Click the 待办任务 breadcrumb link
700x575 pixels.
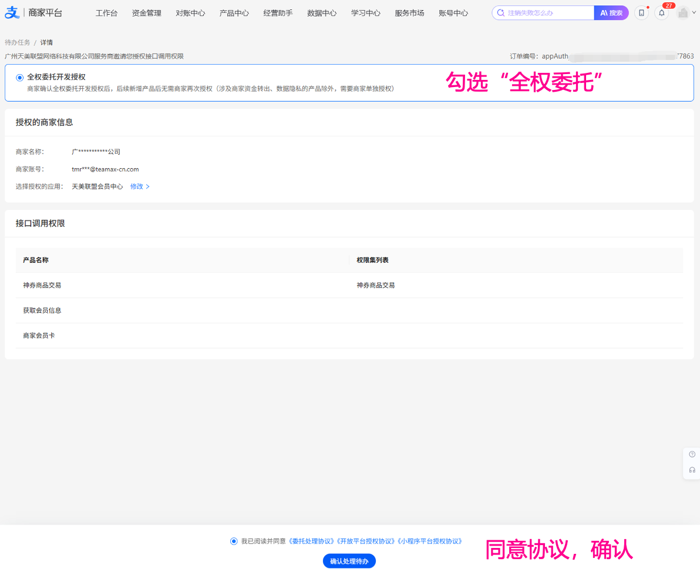[x=18, y=42]
